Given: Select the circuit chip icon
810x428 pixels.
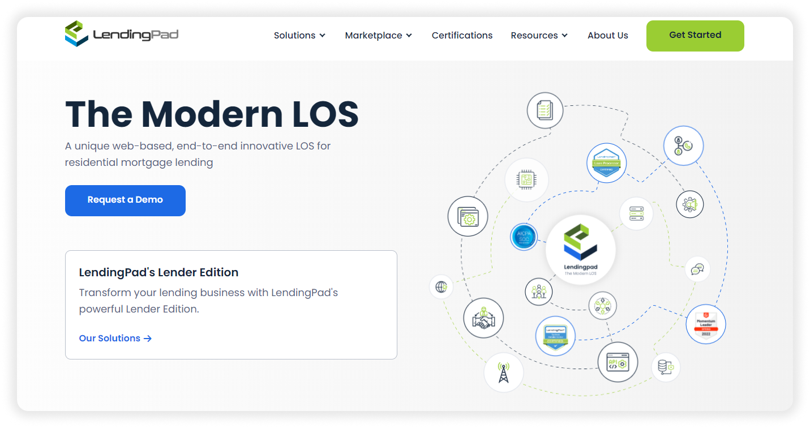Looking at the screenshot, I should coord(526,179).
